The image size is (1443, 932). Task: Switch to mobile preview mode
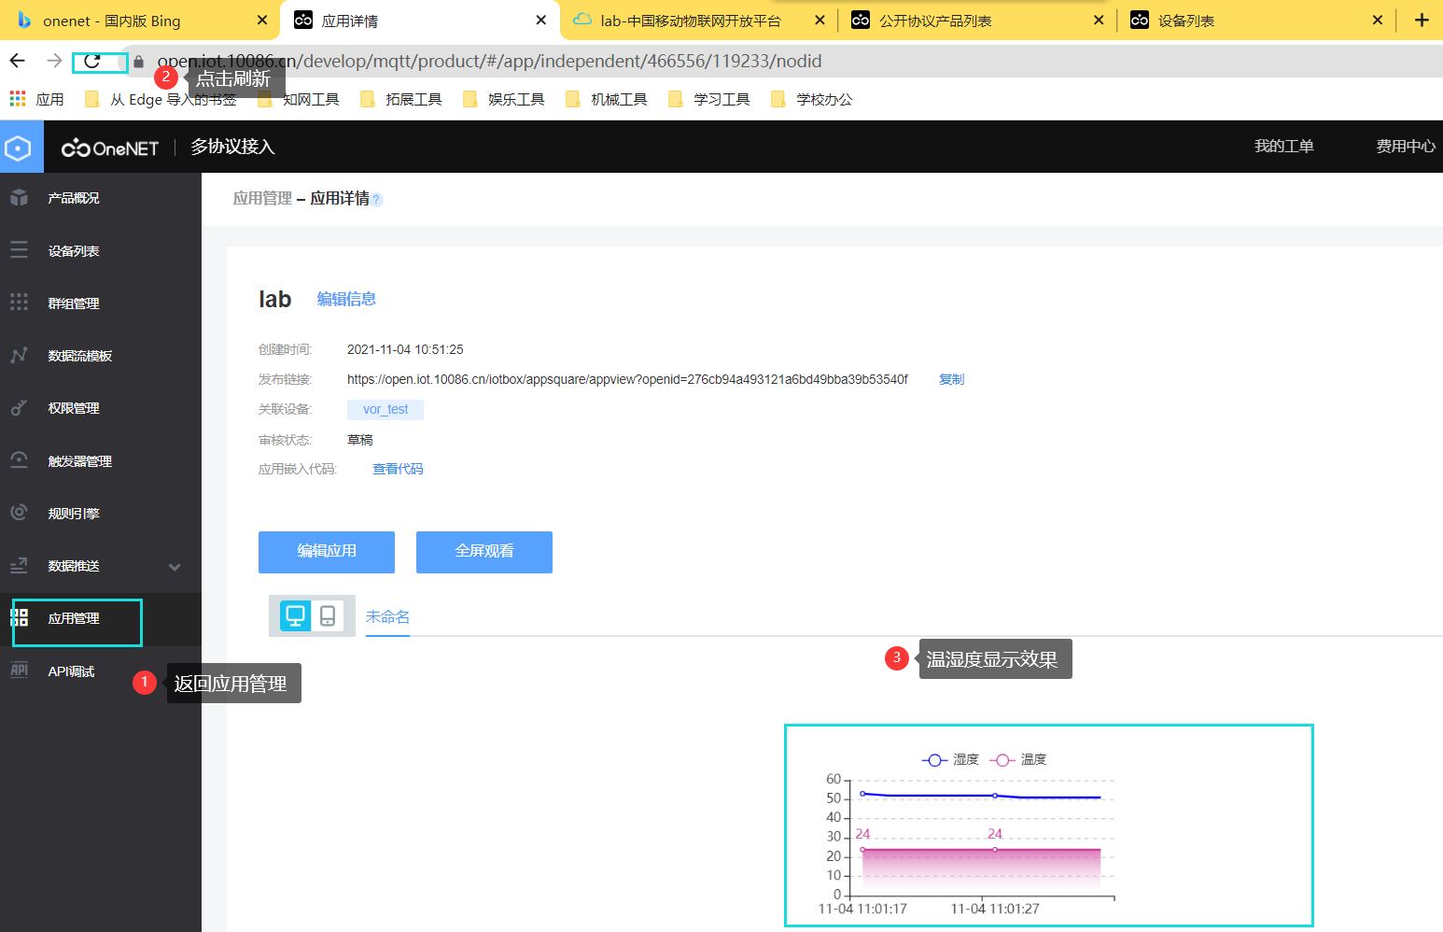coord(328,615)
